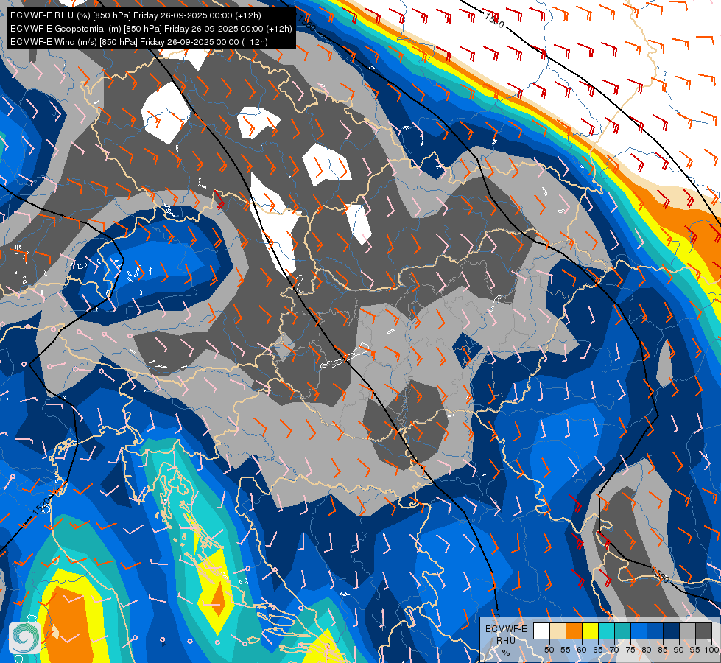Click the '80' legend tick label
The width and height of the screenshot is (721, 663).
click(x=647, y=650)
